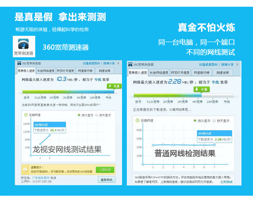Click 微博分享 link in right window
253x197 pixels.
coord(227,65)
